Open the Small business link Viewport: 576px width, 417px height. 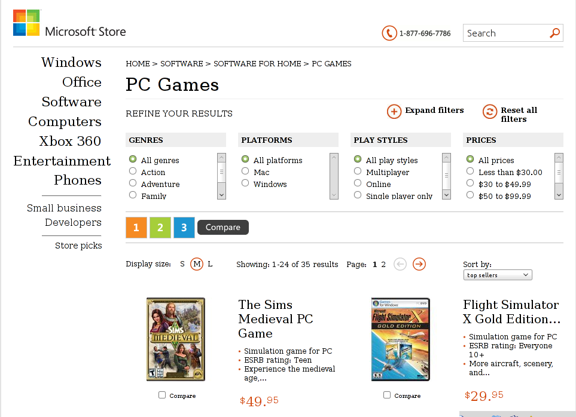[64, 208]
